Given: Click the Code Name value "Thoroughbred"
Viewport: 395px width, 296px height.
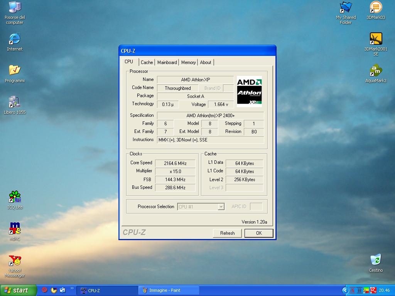Looking at the screenshot, I should tap(177, 88).
